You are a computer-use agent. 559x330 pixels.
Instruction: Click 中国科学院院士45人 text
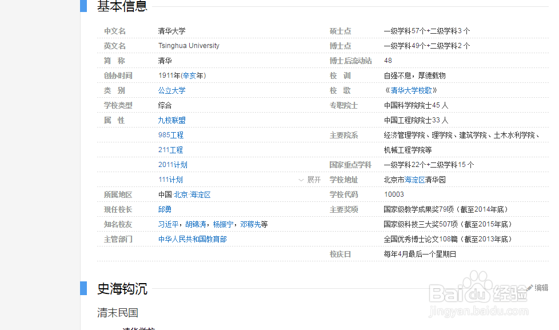click(x=416, y=106)
